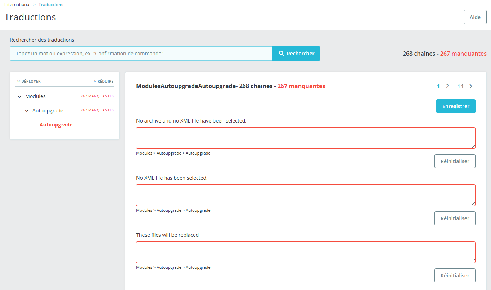
Task: Click the Modules '267 MANQUANTES' count
Action: 97,96
